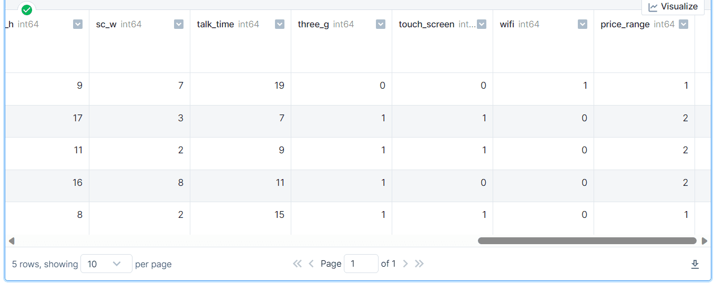Image resolution: width=714 pixels, height=283 pixels.
Task: Open the sc_w column dropdown menu
Action: (x=179, y=24)
